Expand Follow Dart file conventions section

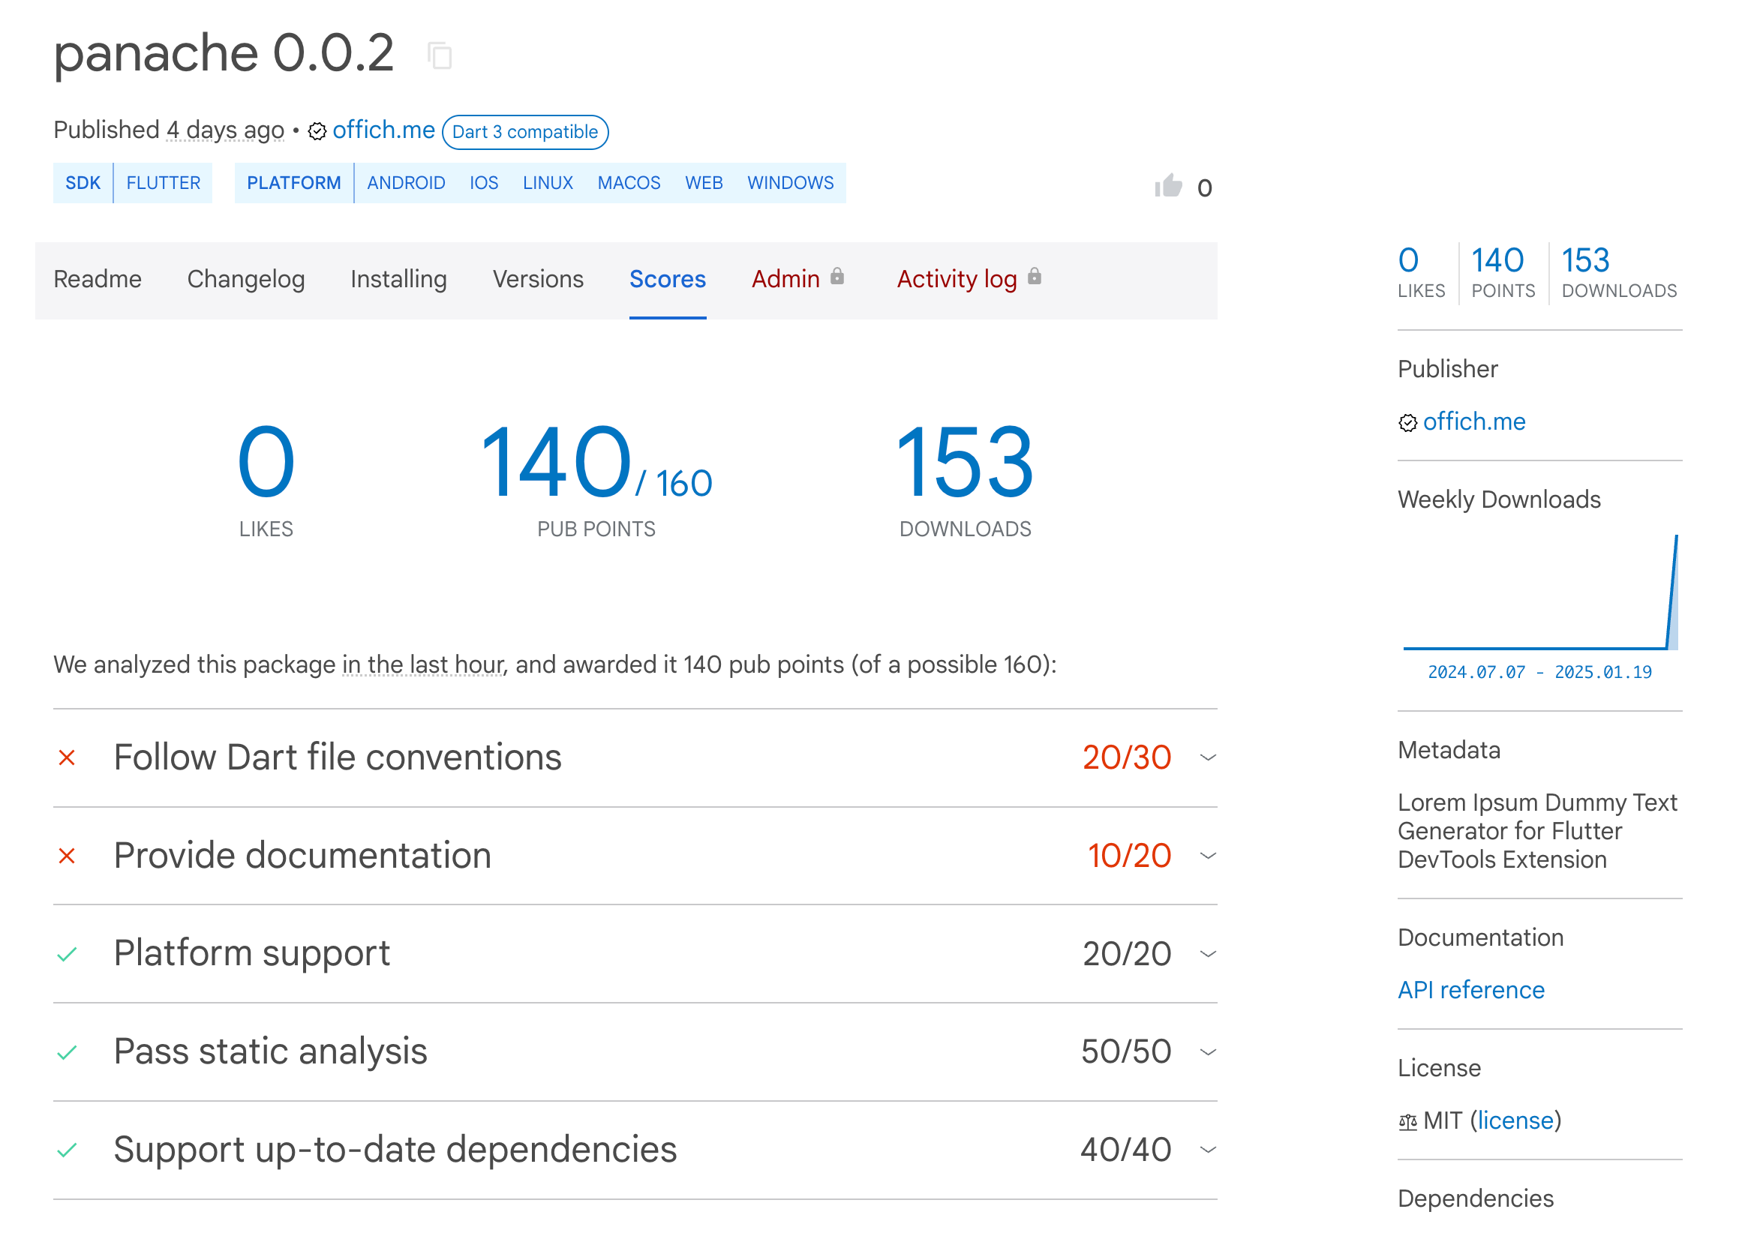tap(1208, 758)
